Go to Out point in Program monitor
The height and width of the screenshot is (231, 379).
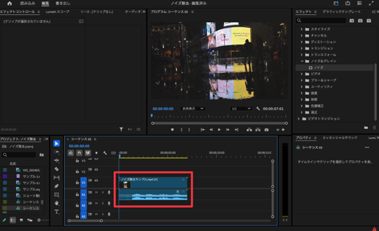[x=236, y=130]
